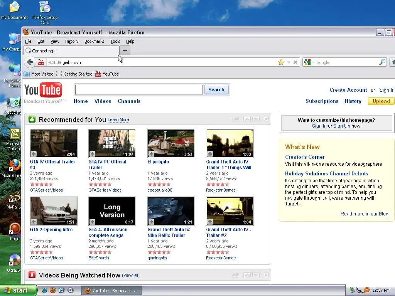Open GTA IV Official Trailer #3 thumbnail

[53, 143]
